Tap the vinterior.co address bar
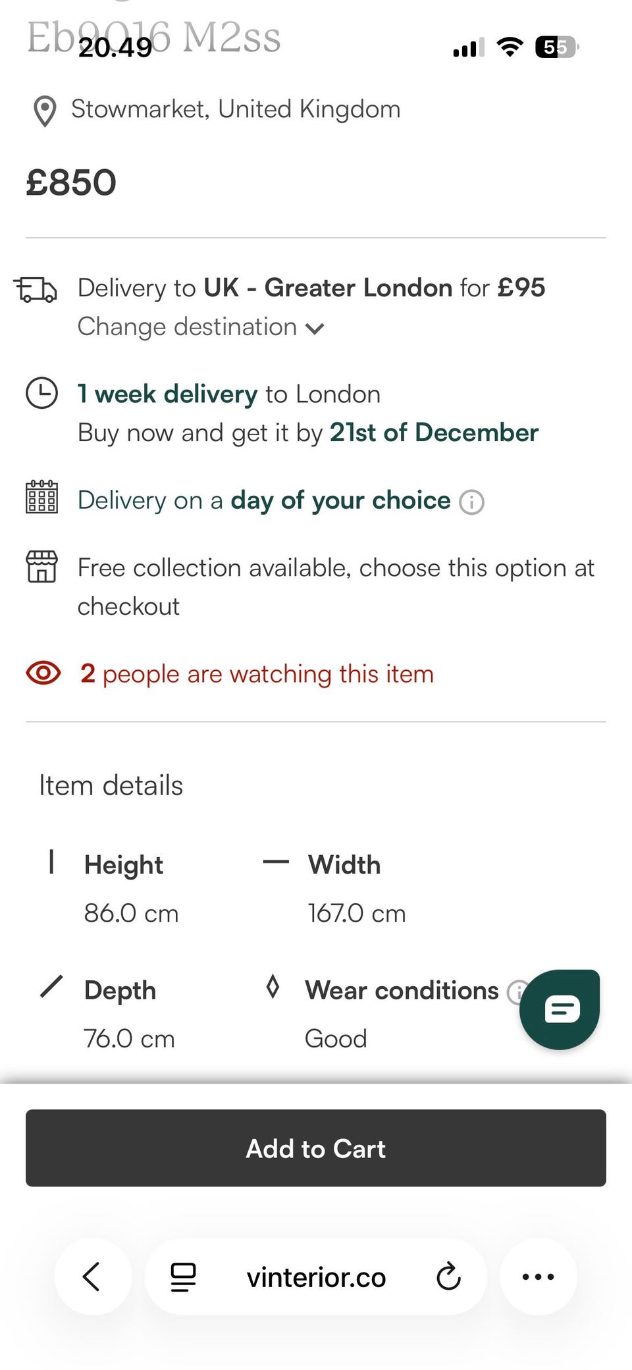The height and width of the screenshot is (1370, 632). (x=316, y=1277)
